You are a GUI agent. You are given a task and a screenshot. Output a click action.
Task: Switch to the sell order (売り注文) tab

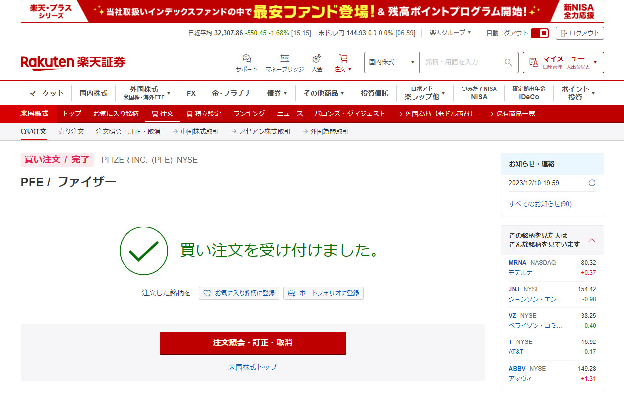[x=71, y=132]
